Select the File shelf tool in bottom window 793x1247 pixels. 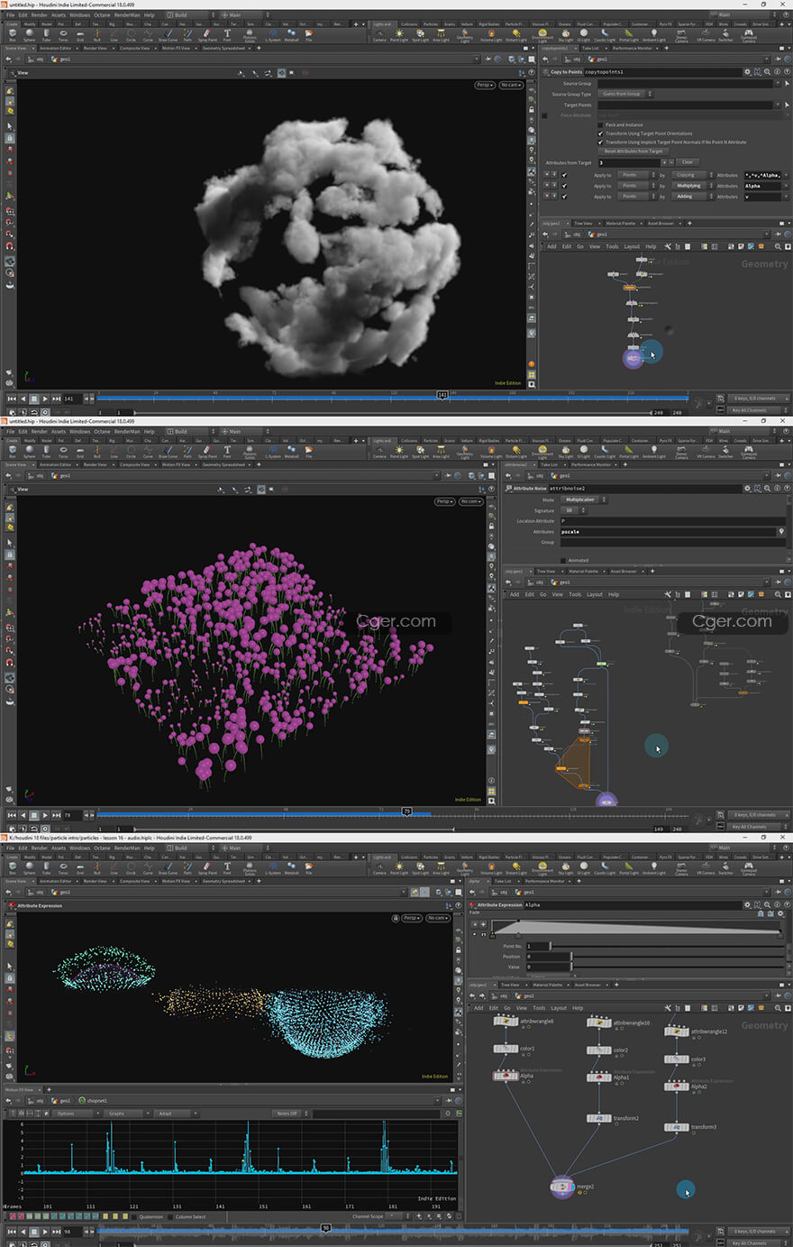pos(309,868)
